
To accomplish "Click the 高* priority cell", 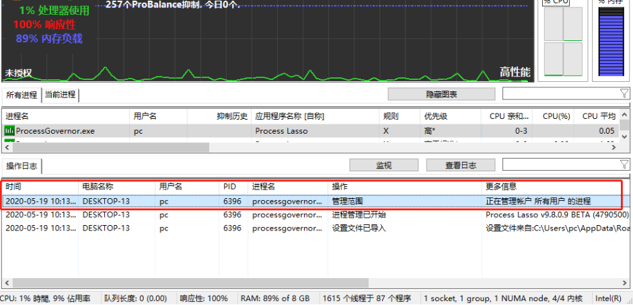I will 430,131.
